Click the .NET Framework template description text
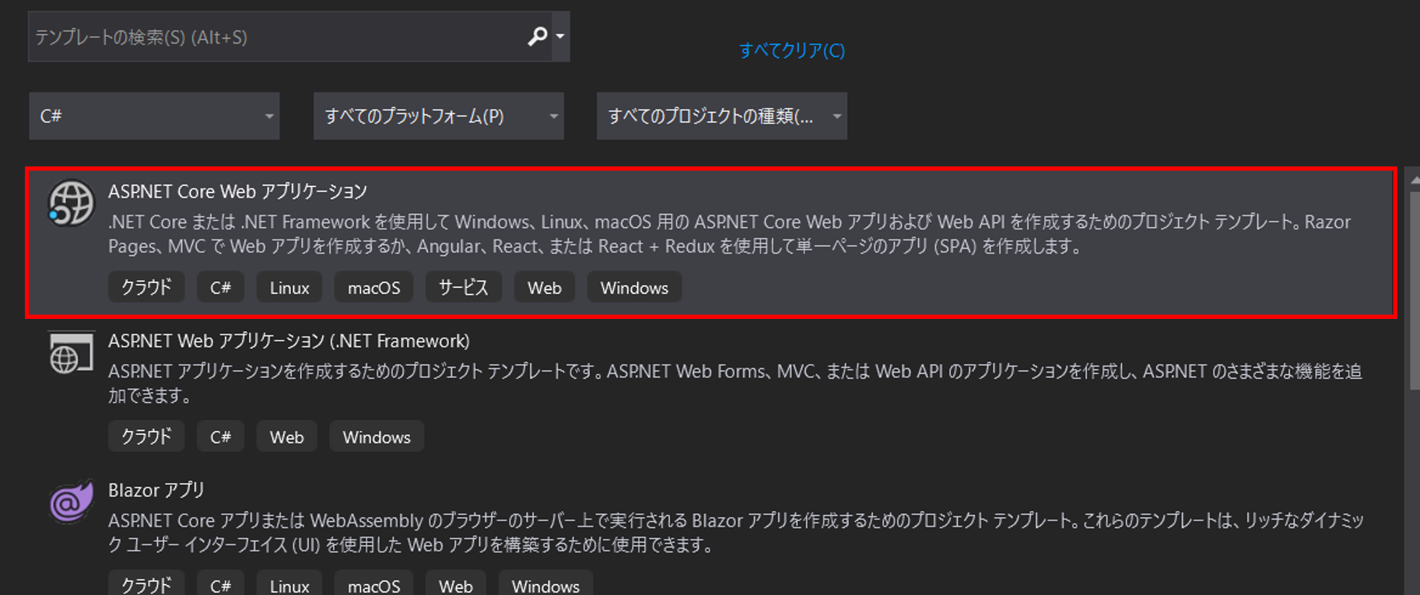1420x595 pixels. point(735,383)
